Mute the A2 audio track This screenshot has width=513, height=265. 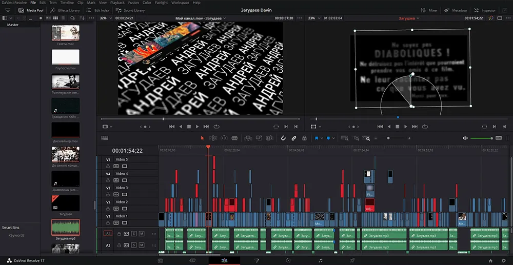pos(142,245)
